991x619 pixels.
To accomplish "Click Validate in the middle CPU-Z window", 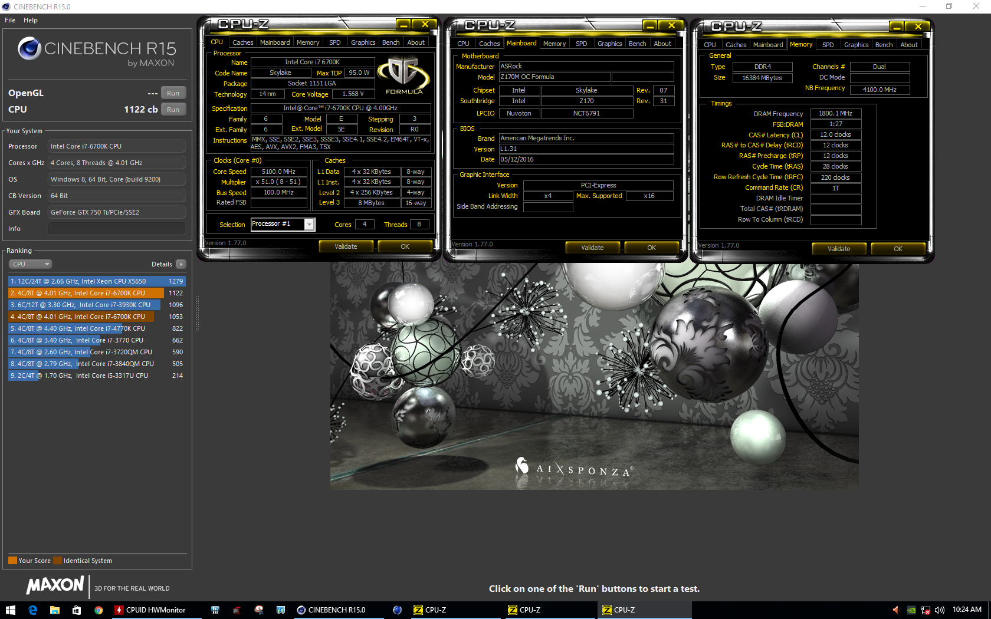I will pyautogui.click(x=592, y=248).
